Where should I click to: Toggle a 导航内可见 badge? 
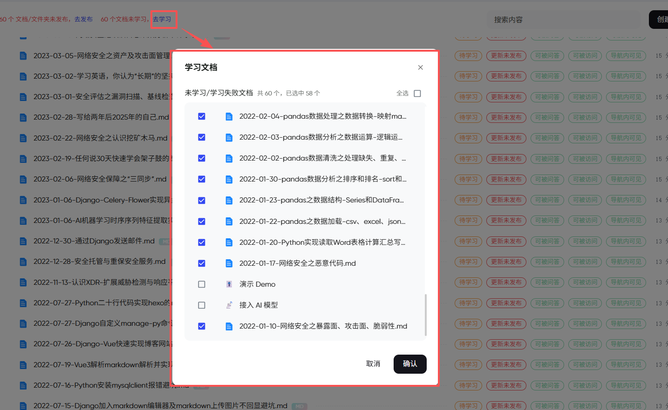(626, 55)
